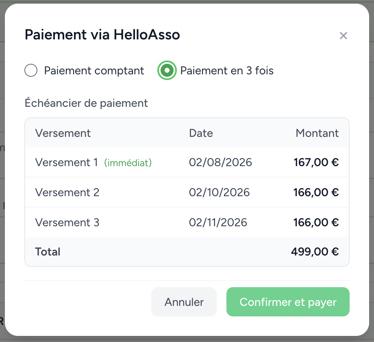Viewport: 374px width, 342px height.
Task: Click the Date column header
Action: coord(201,133)
